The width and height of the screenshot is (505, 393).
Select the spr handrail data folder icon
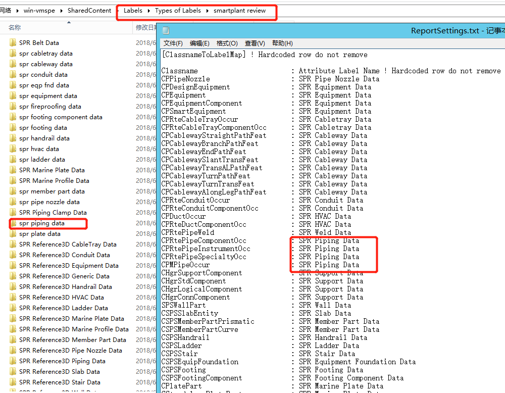[13, 138]
